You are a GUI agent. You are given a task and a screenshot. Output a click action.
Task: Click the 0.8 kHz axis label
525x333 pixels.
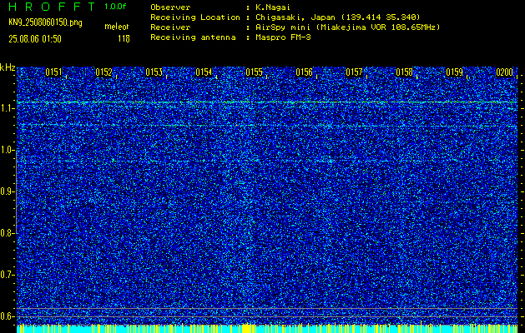point(6,233)
